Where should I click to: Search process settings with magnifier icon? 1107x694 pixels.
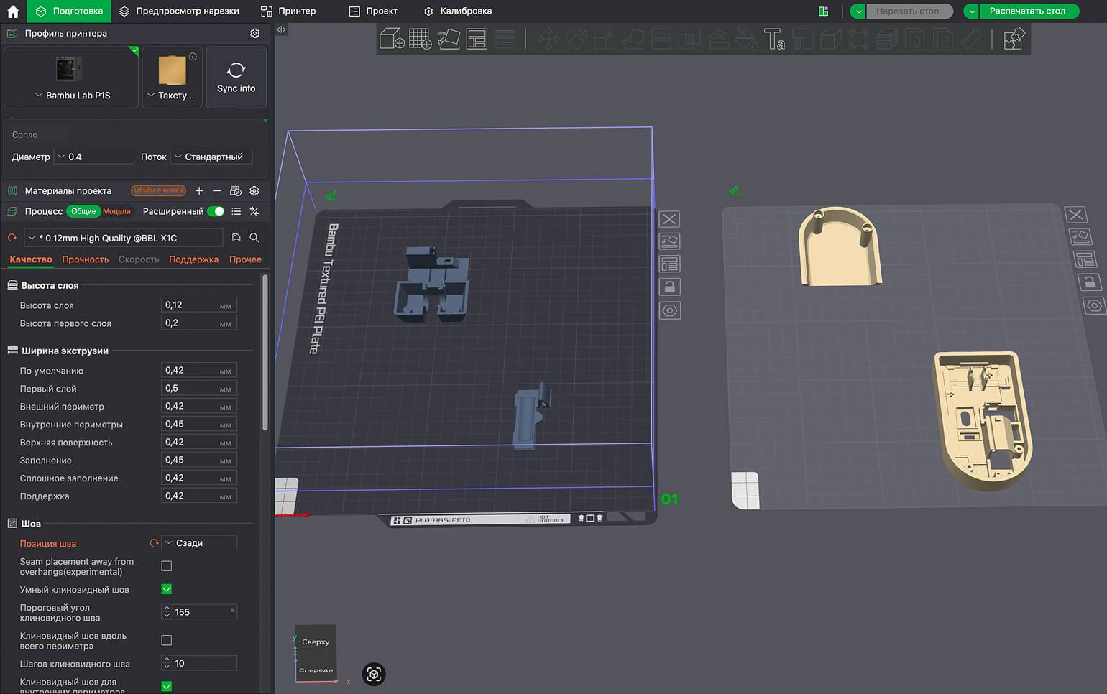click(254, 238)
